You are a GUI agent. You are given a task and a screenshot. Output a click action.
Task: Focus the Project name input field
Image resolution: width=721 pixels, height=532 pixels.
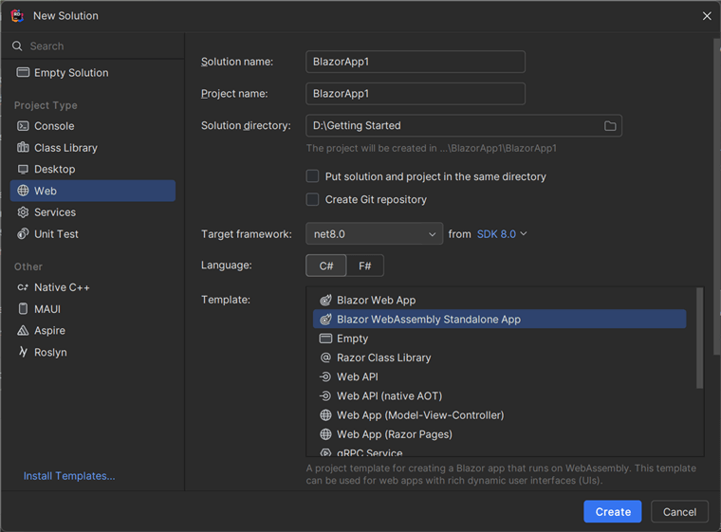pos(416,94)
